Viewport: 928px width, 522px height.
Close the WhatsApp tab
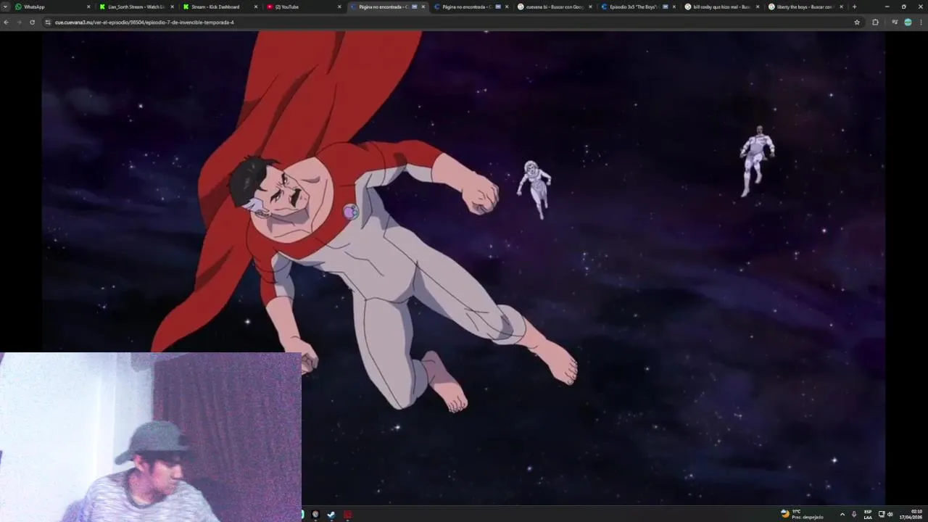click(88, 7)
